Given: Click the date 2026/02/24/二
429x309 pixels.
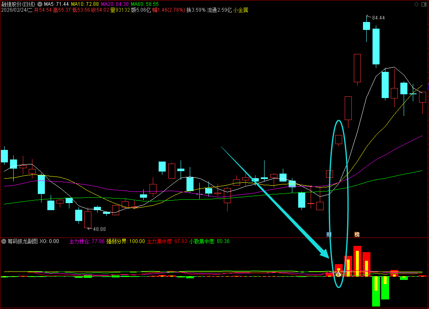Looking at the screenshot, I should click(x=17, y=10).
